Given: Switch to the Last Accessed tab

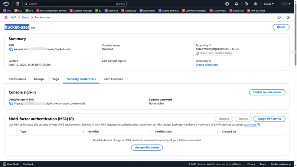Looking at the screenshot, I should click(113, 79).
